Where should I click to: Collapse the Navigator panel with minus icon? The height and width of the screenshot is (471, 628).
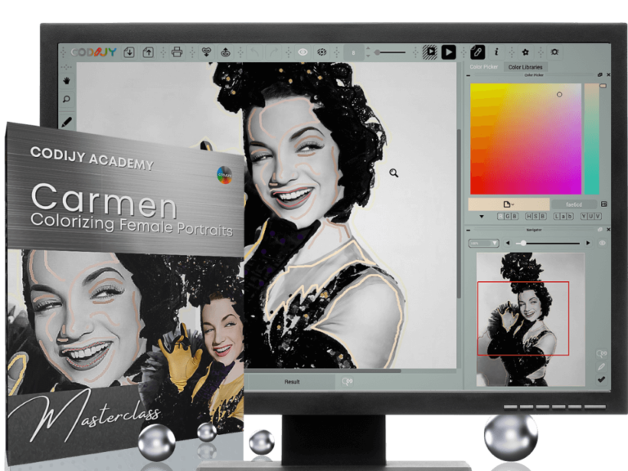tap(469, 230)
